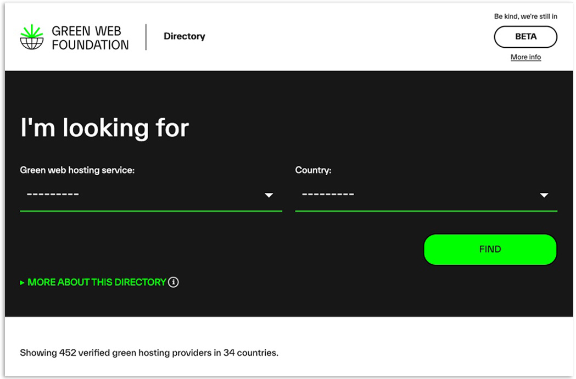Click the 'Country:' field label
This screenshot has width=576, height=379.
coord(314,170)
